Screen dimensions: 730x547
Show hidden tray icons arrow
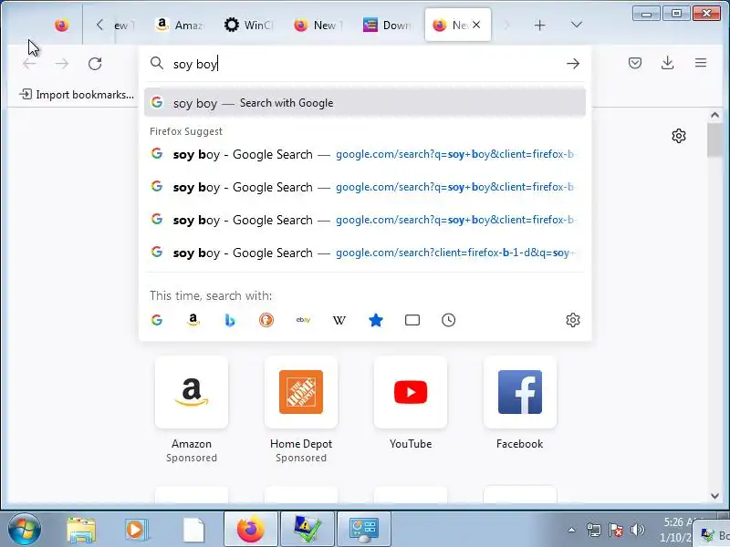coord(572,530)
